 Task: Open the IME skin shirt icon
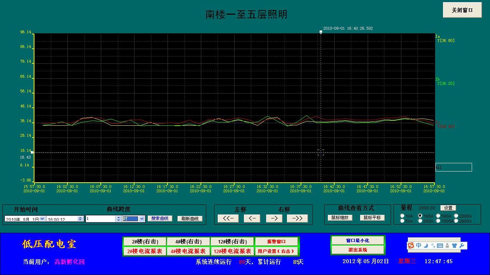coord(455,246)
